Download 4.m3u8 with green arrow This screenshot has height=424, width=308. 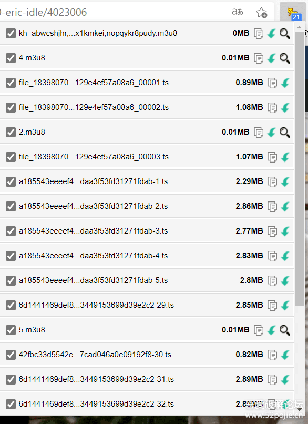[272, 58]
